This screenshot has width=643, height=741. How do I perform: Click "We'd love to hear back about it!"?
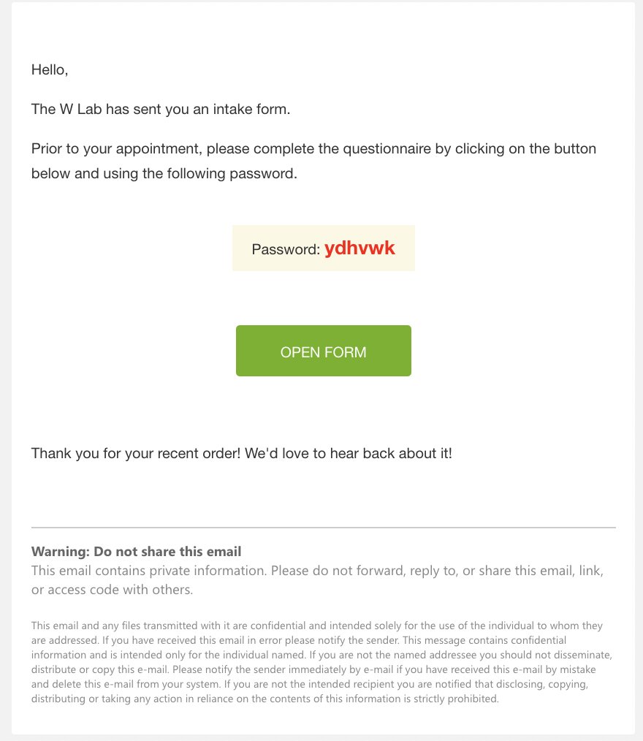(349, 453)
